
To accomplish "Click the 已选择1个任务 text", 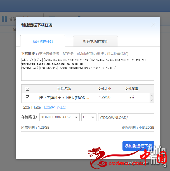I will pos(55,107).
